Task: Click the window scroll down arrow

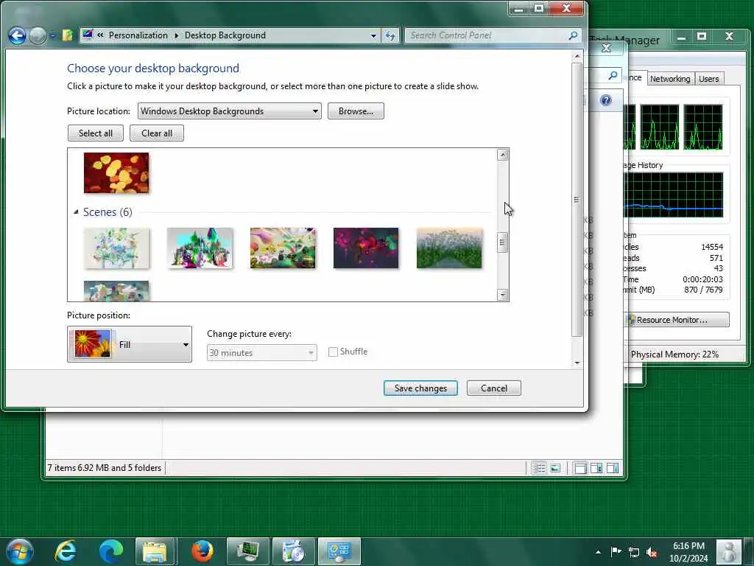Action: click(x=577, y=363)
